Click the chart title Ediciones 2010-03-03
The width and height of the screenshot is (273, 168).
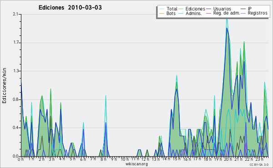point(70,8)
